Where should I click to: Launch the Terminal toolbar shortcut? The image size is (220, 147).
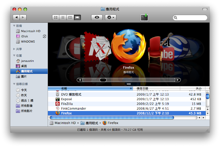144,18
